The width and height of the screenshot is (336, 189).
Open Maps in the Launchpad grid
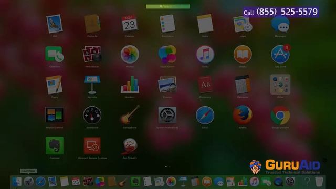[x=243, y=24]
